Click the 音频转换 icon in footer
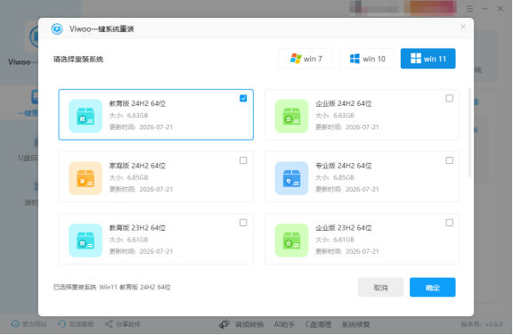This screenshot has height=335, width=513. 224,324
